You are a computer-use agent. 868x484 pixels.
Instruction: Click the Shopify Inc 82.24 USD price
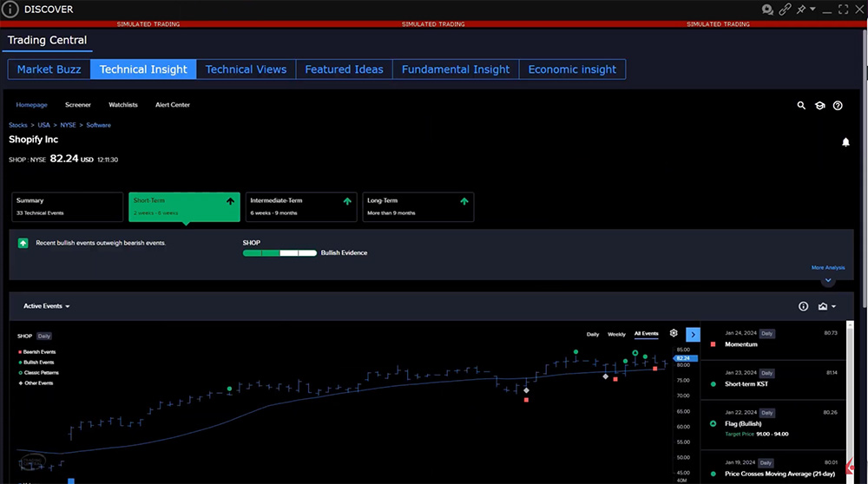pyautogui.click(x=71, y=159)
